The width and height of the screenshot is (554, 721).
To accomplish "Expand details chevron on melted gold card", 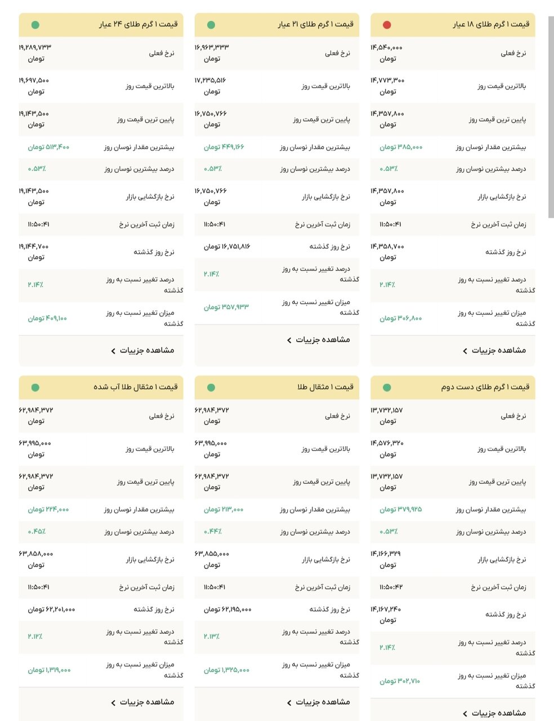I will pyautogui.click(x=113, y=702).
